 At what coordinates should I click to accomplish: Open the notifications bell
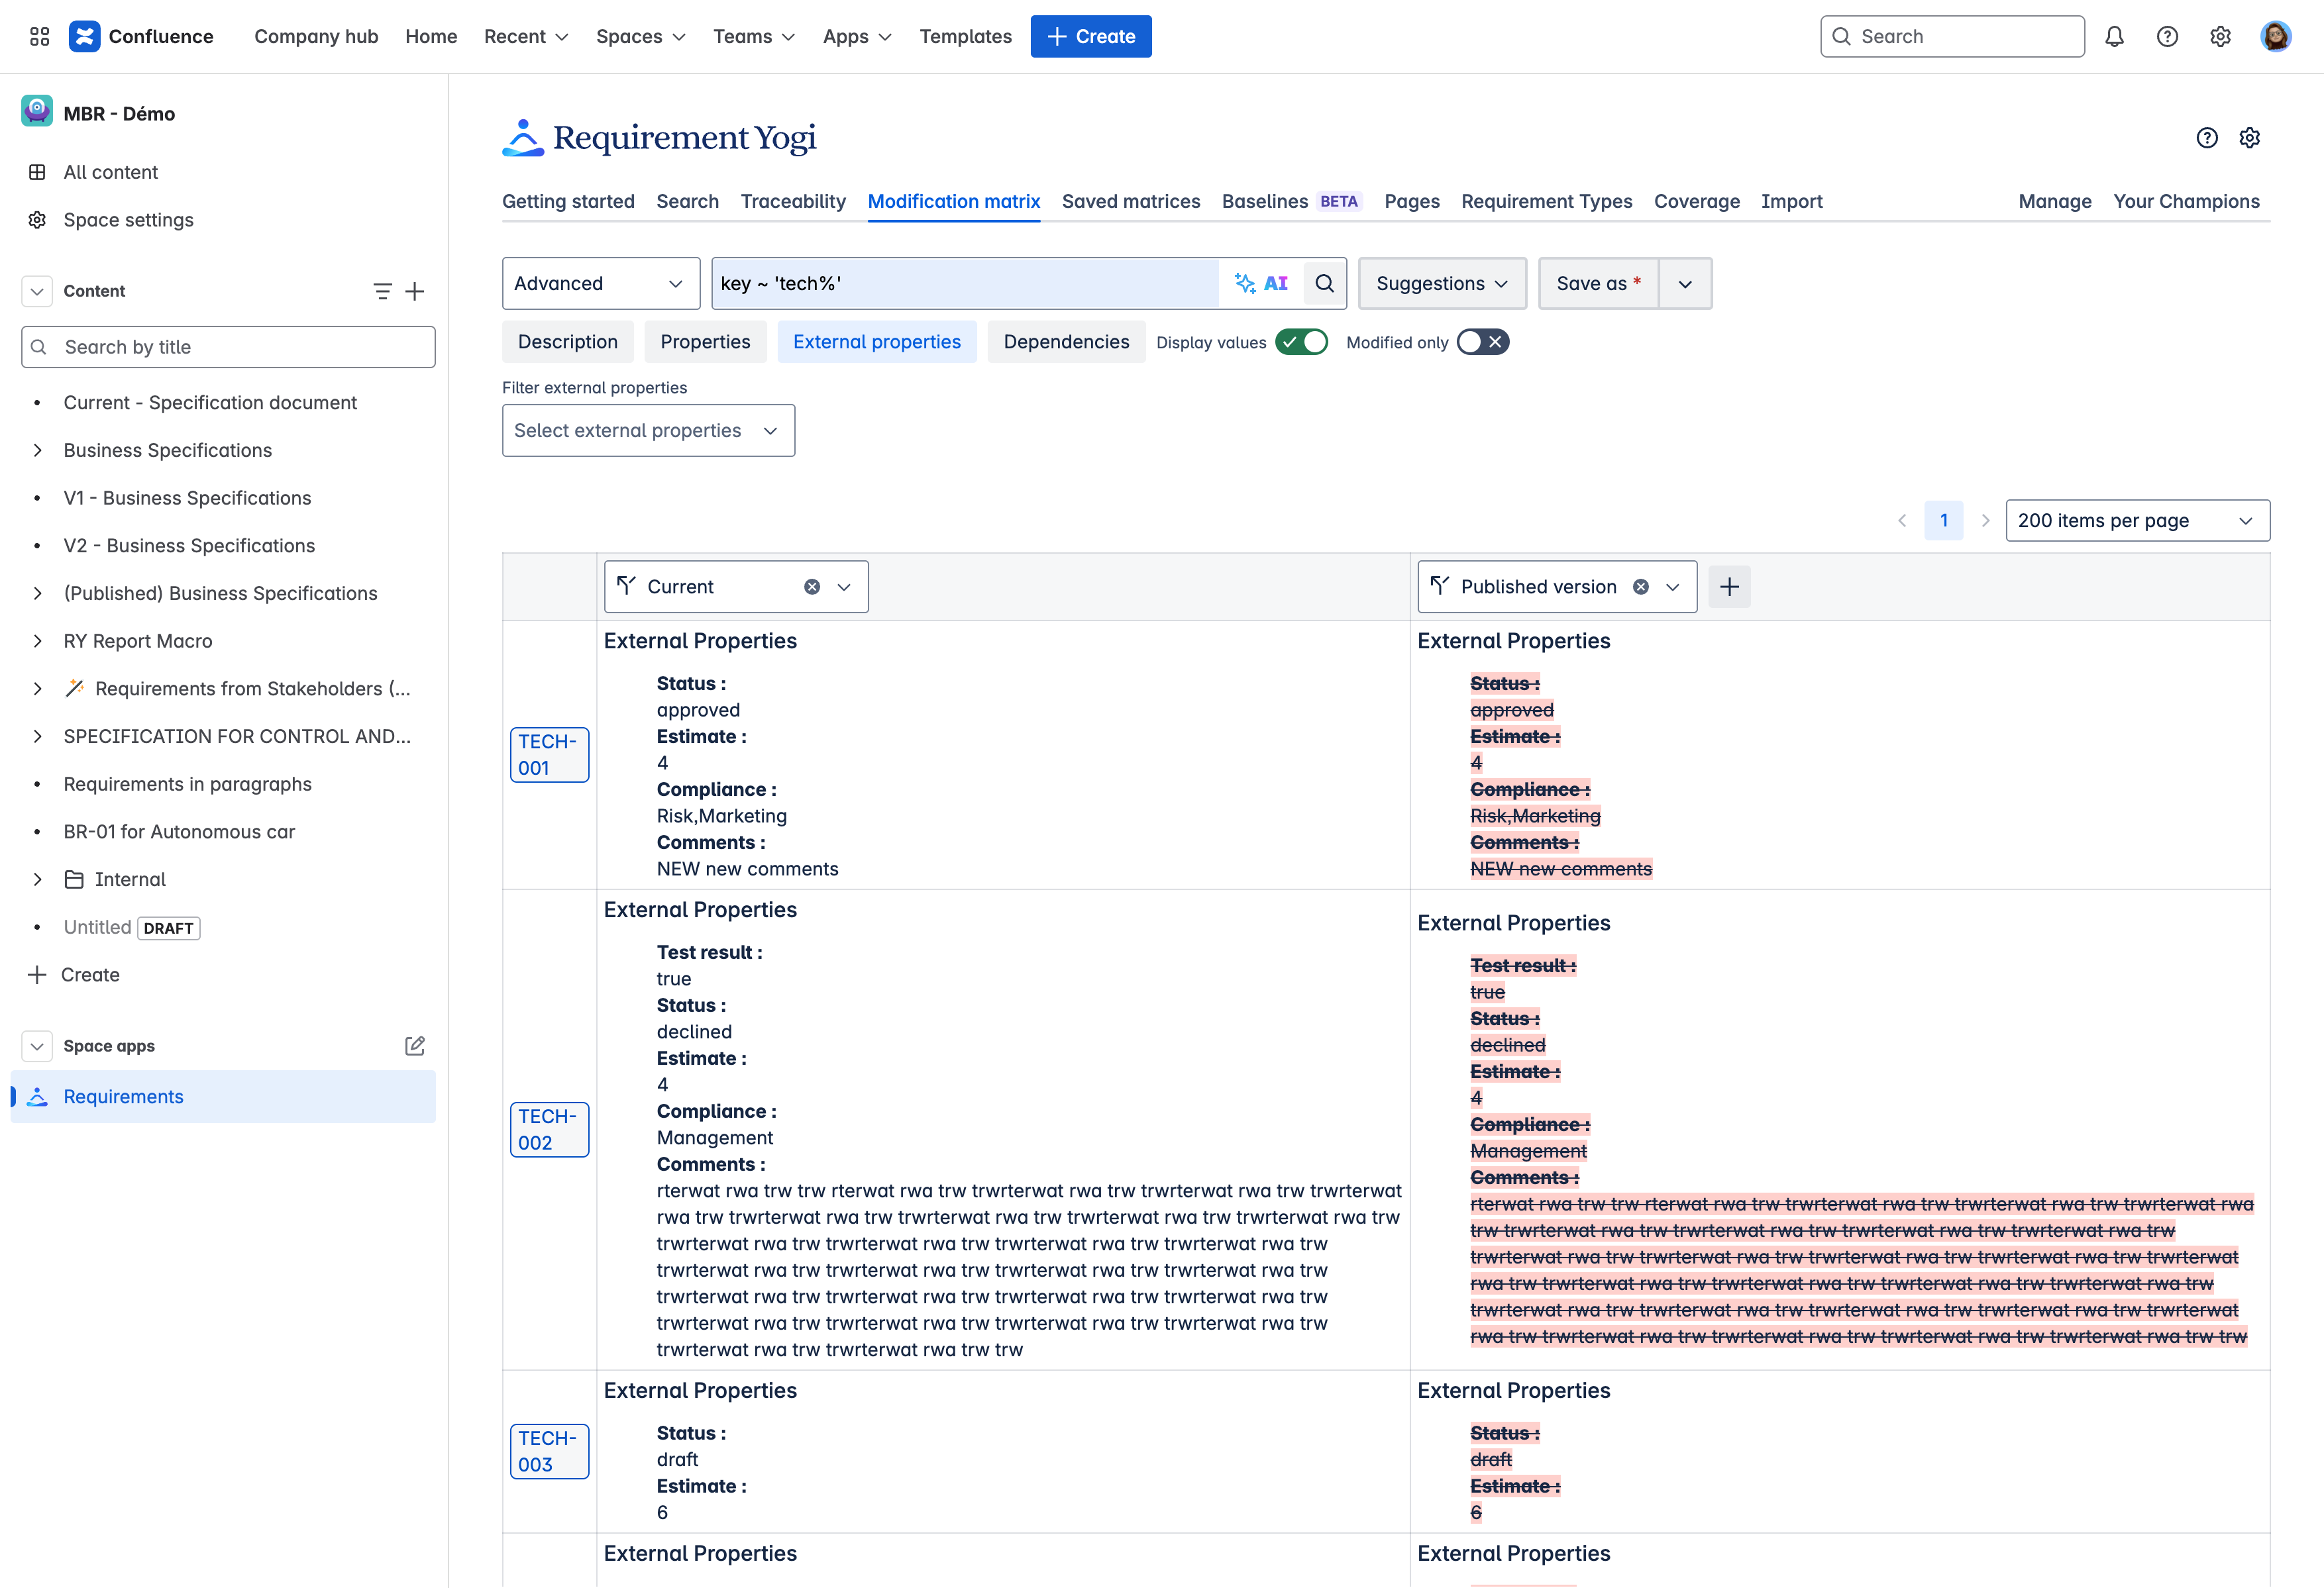(2114, 37)
